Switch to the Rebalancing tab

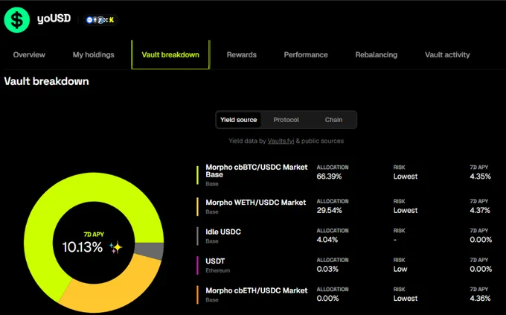[377, 54]
